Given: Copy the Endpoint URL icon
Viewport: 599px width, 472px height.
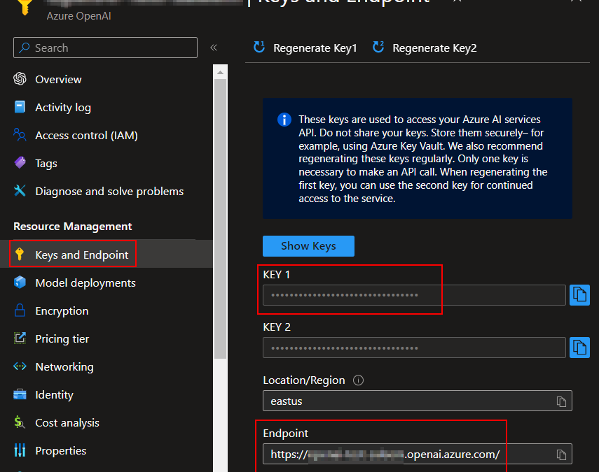Looking at the screenshot, I should 561,455.
